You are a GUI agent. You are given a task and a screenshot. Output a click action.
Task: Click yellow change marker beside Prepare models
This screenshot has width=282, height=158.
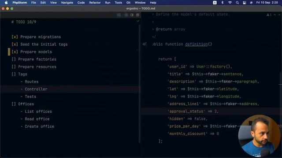pyautogui.click(x=9, y=52)
